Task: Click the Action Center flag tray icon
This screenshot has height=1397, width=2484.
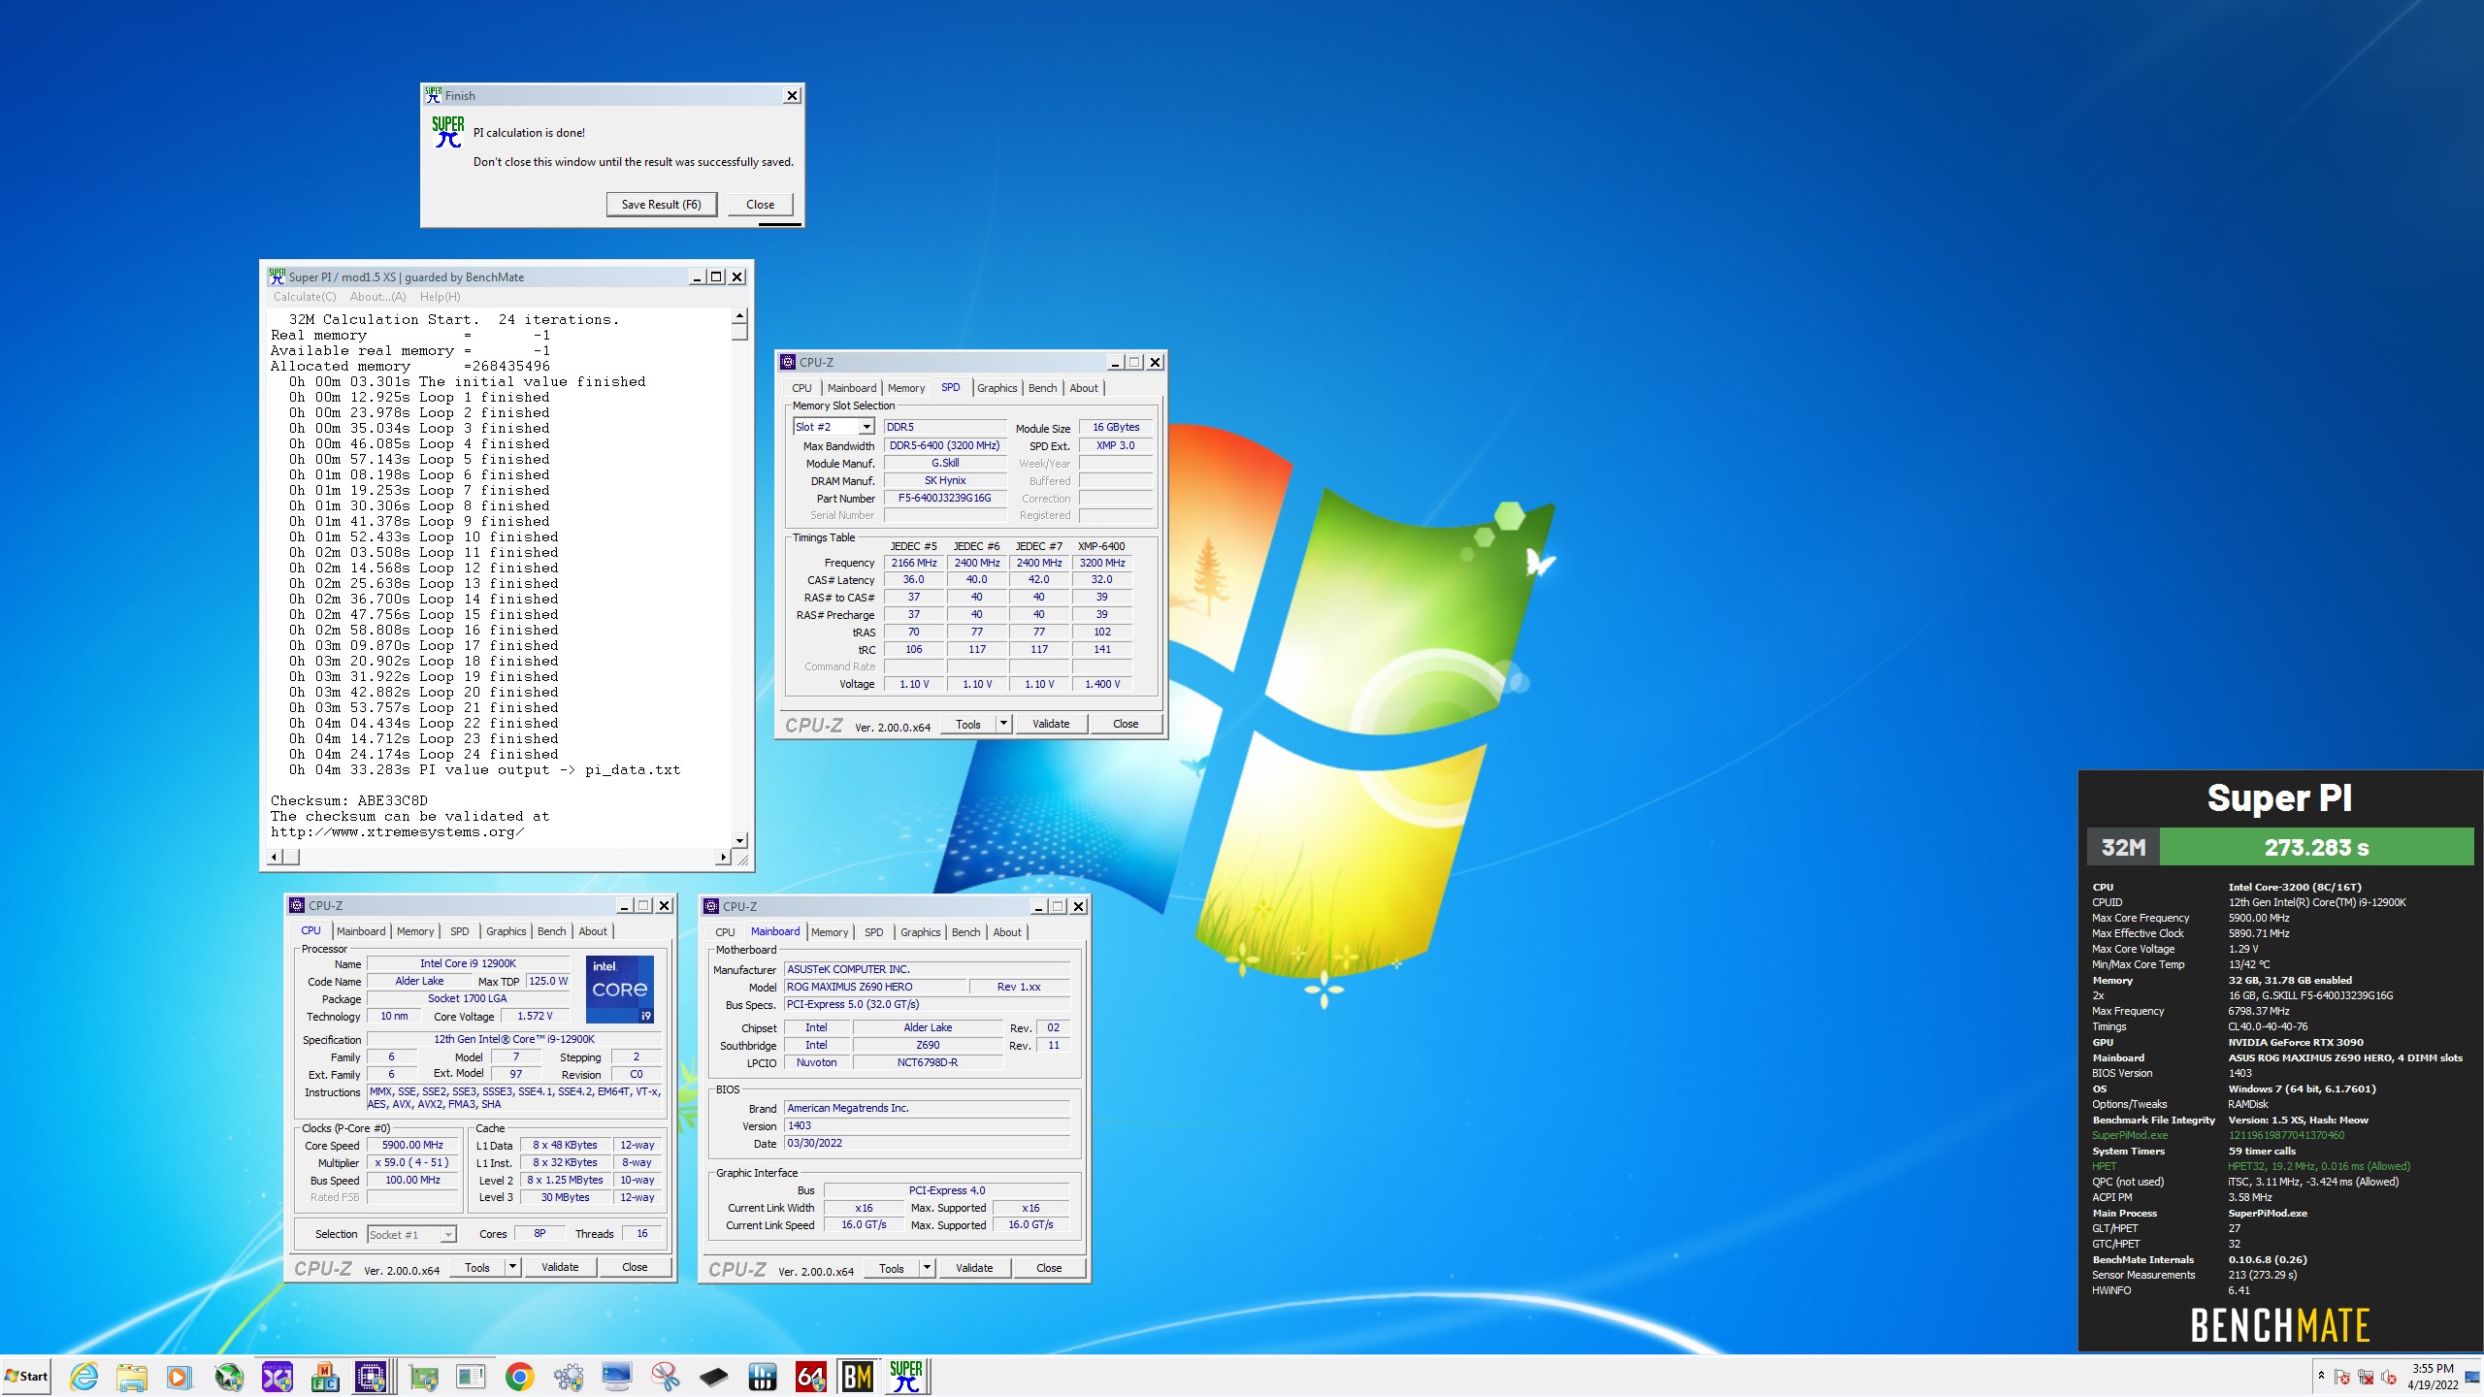Action: pos(2342,1377)
